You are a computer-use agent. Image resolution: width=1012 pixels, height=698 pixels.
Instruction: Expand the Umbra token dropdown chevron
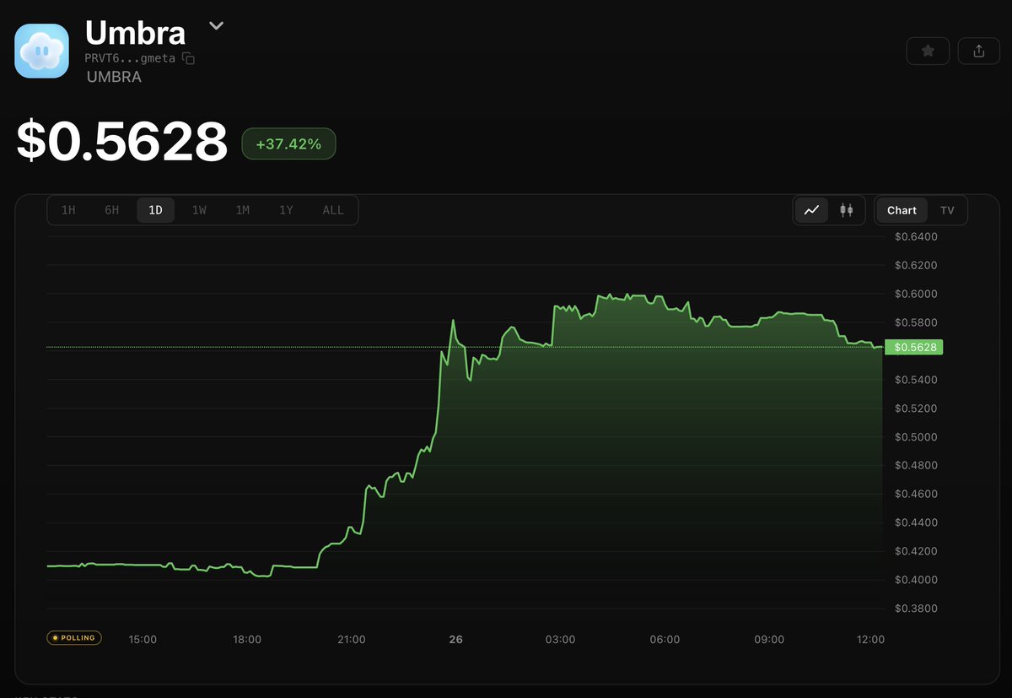pos(217,26)
